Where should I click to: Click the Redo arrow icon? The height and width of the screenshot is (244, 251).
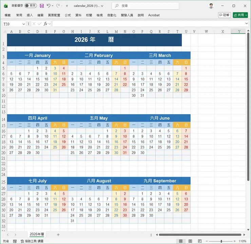pos(58,6)
